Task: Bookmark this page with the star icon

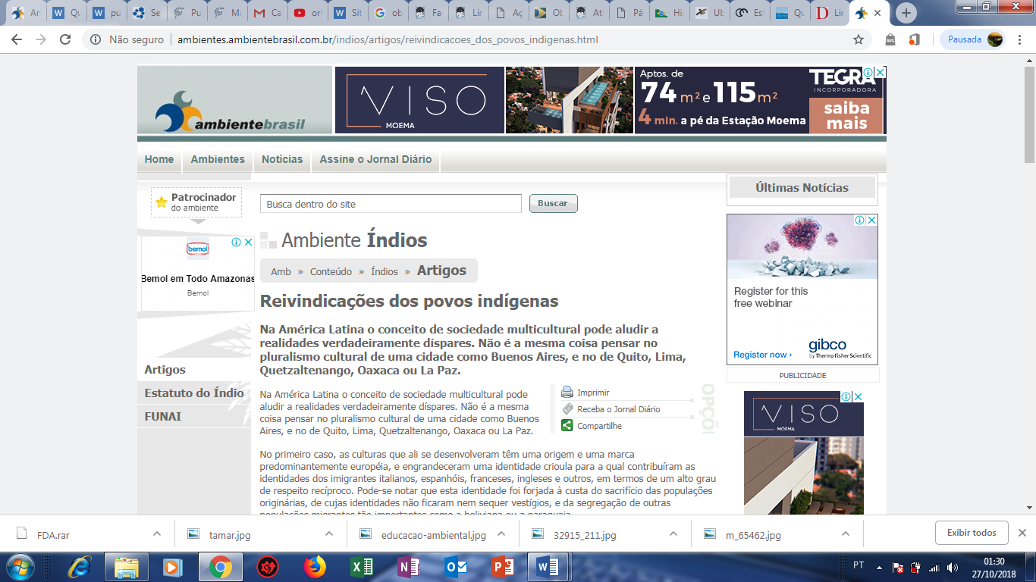Action: pos(859,39)
